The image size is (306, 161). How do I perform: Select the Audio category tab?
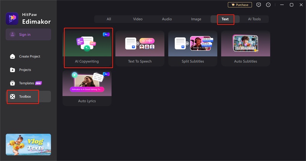[x=167, y=19]
